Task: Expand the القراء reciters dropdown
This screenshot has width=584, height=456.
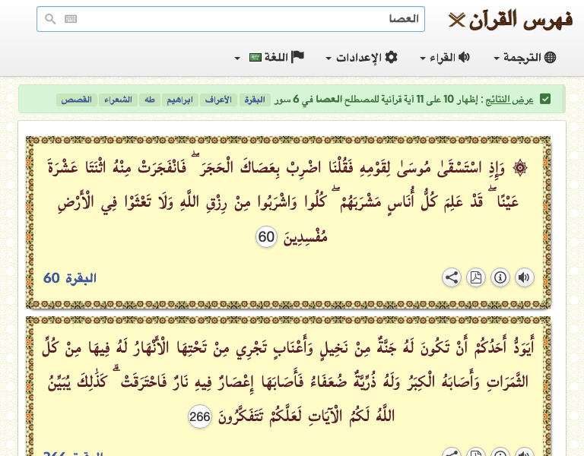Action: (445, 57)
